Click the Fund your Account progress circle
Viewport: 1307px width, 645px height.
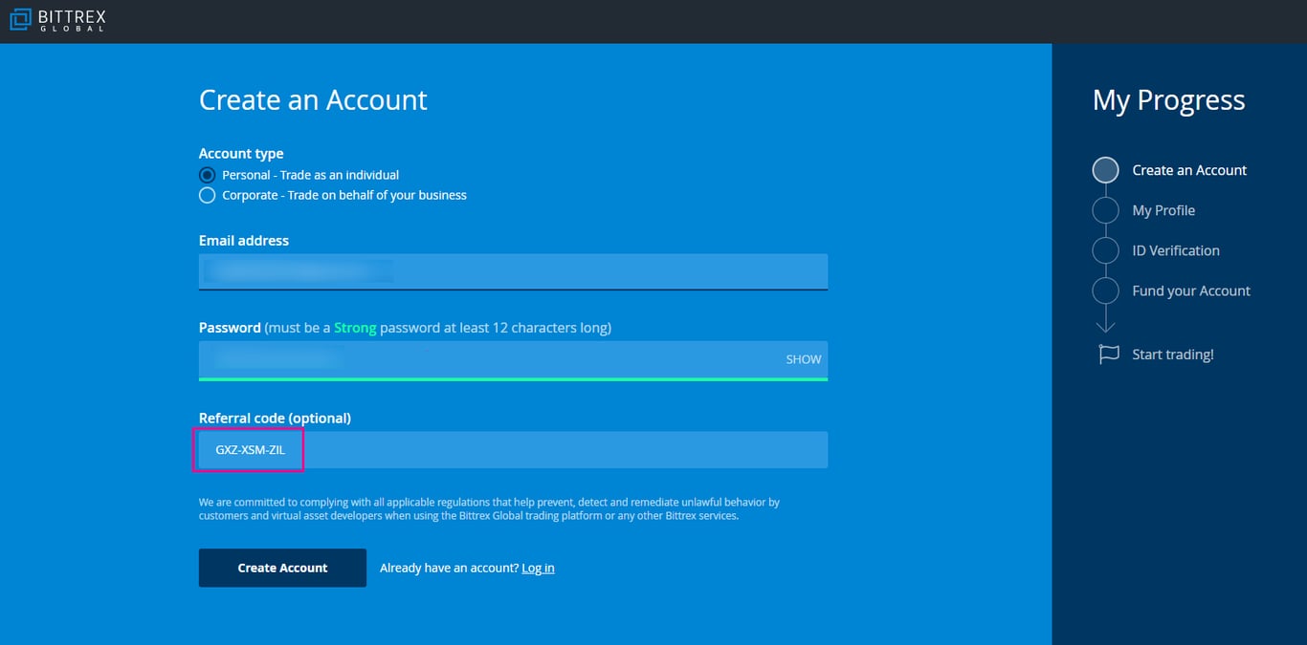pos(1105,290)
